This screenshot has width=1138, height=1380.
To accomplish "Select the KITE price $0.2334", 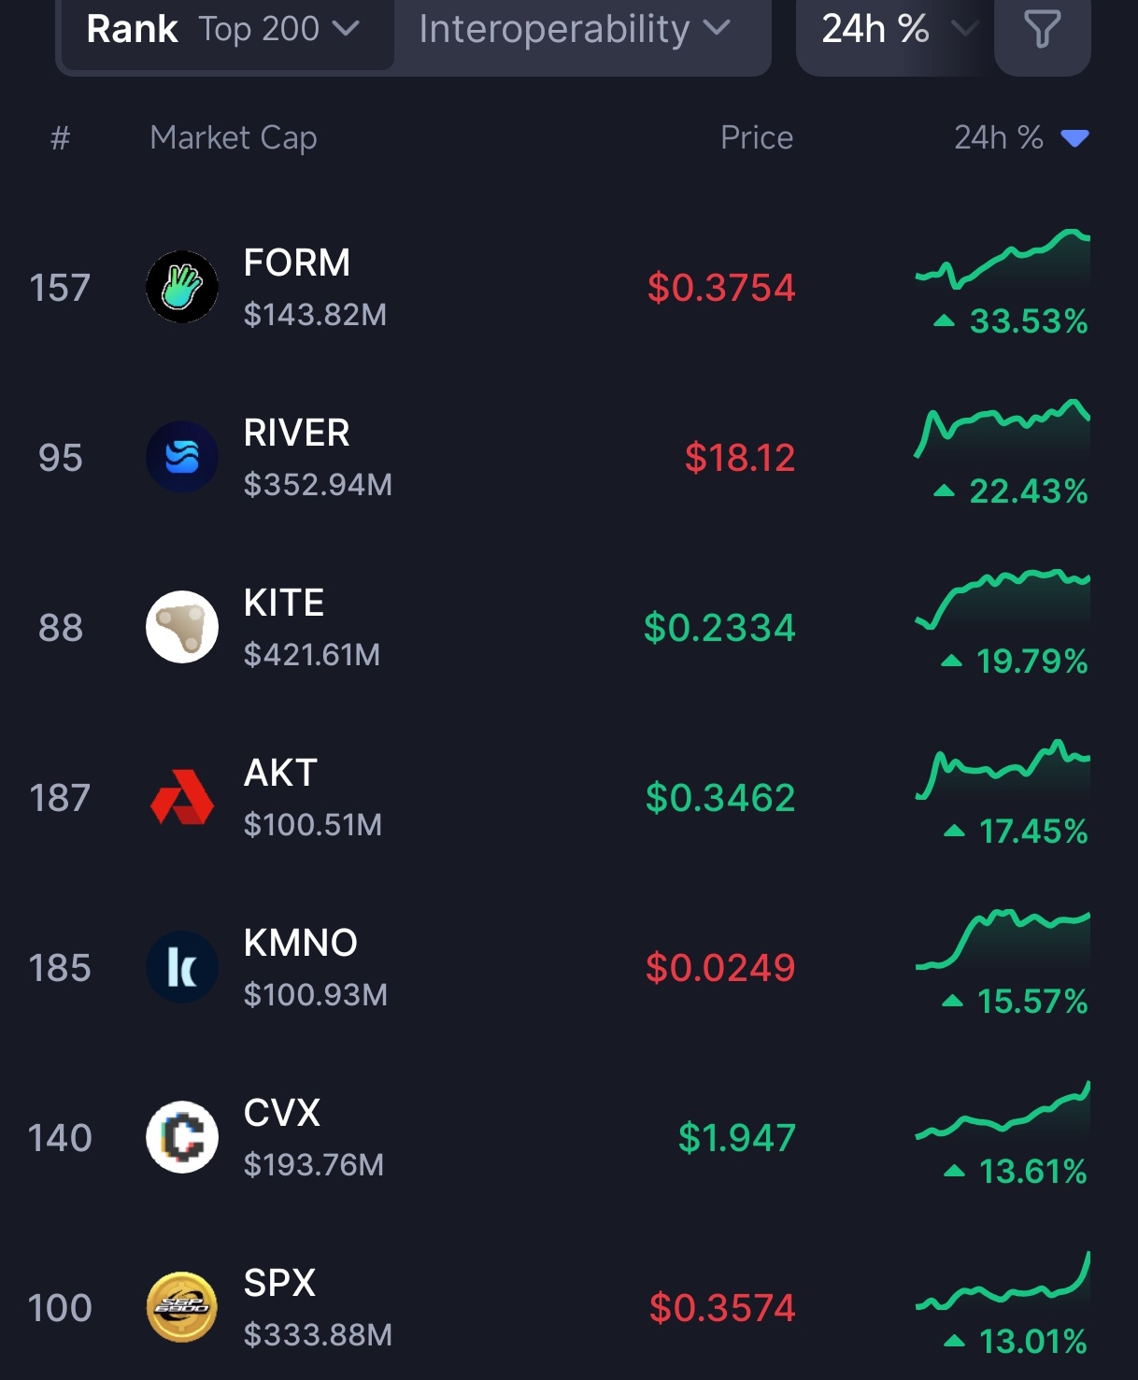I will click(719, 628).
